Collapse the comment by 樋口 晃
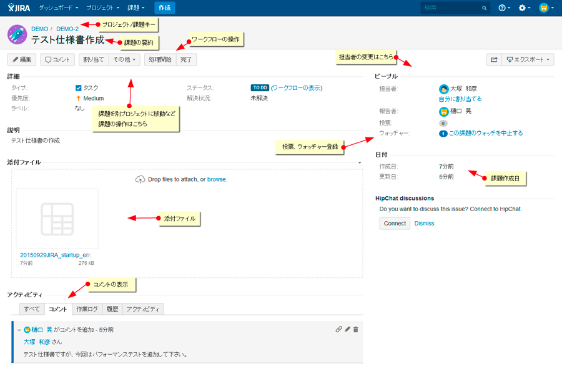This screenshot has height=366, width=562. [x=19, y=330]
